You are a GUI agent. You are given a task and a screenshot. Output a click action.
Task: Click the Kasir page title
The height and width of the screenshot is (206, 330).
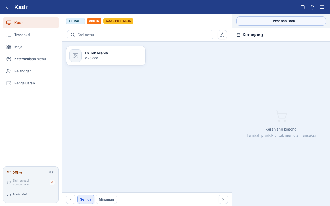click(21, 7)
